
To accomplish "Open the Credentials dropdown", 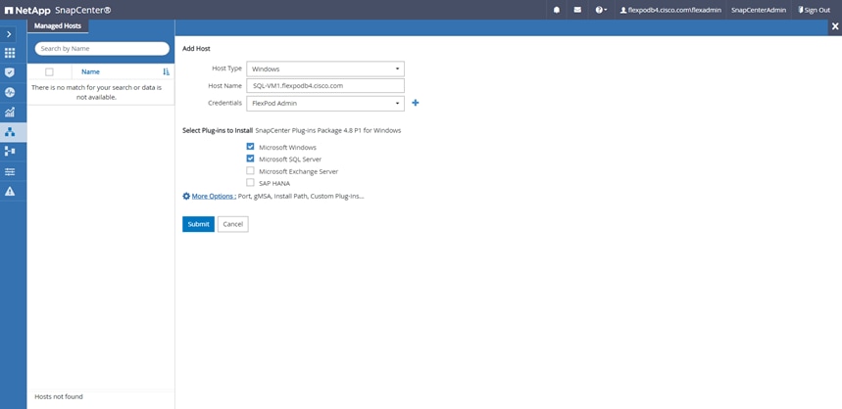I will 325,104.
